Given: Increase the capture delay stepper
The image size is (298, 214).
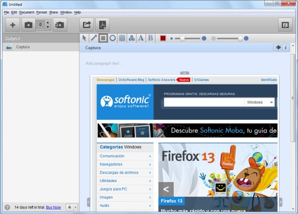Looking at the screenshot, I should [48, 23].
